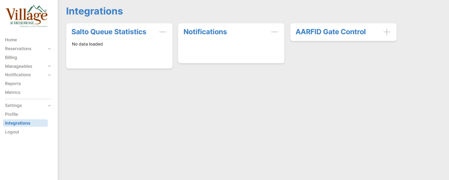Collapse the Salto Queue Statistics card
449x180 pixels.
(x=163, y=32)
